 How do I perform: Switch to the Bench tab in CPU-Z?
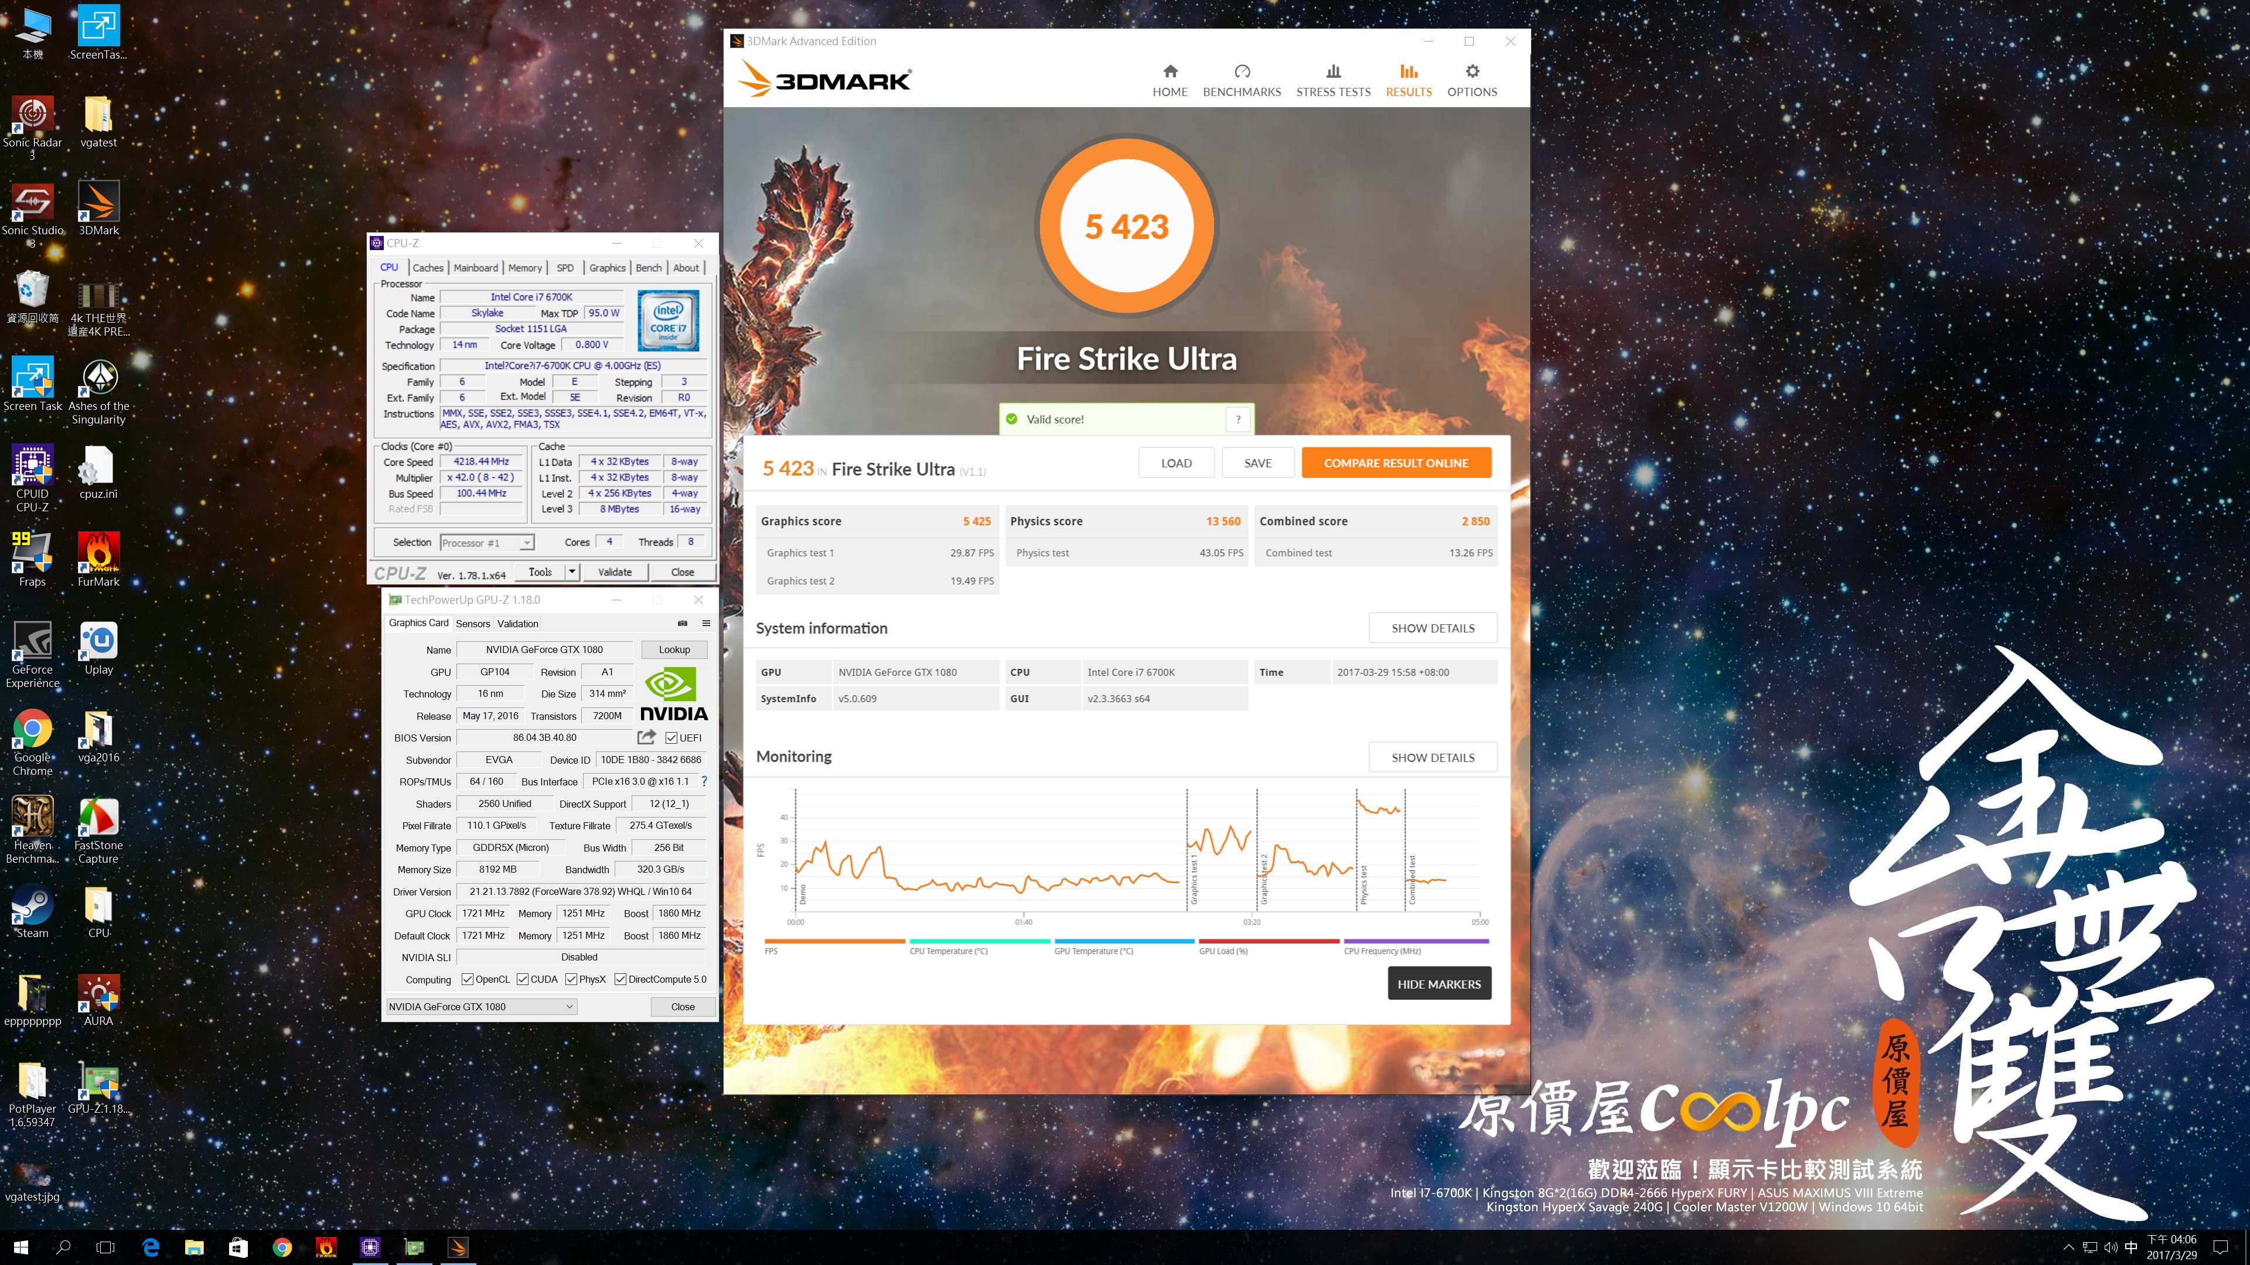(648, 268)
